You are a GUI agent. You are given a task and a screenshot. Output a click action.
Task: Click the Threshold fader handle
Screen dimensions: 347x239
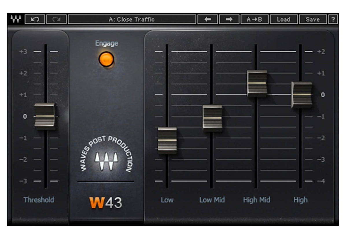coord(45,116)
